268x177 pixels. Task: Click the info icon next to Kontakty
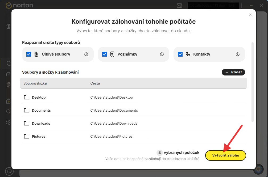point(238,54)
